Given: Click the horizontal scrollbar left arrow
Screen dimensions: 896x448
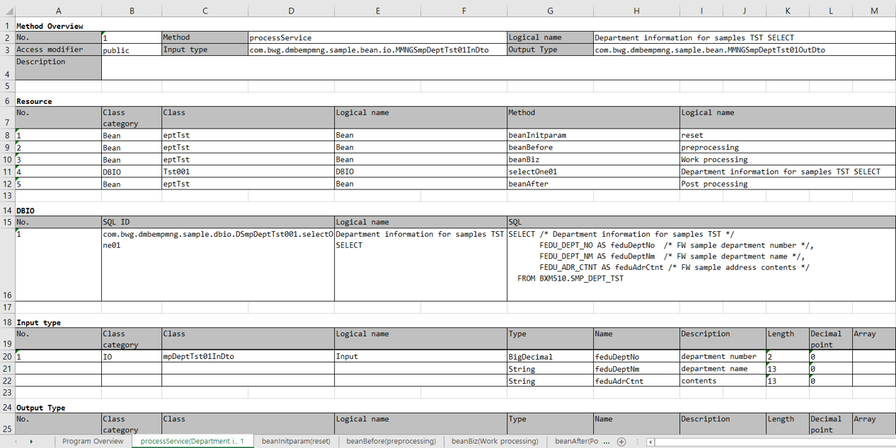Looking at the screenshot, I should 650,442.
